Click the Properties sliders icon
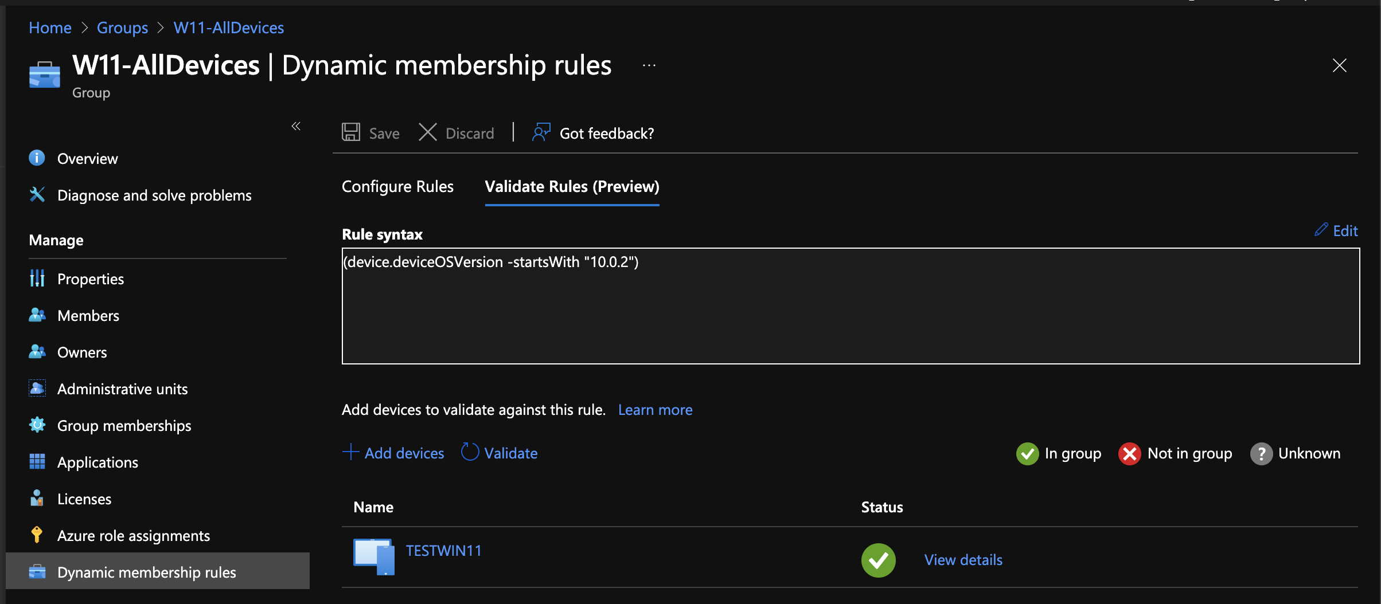The image size is (1381, 604). [x=37, y=279]
